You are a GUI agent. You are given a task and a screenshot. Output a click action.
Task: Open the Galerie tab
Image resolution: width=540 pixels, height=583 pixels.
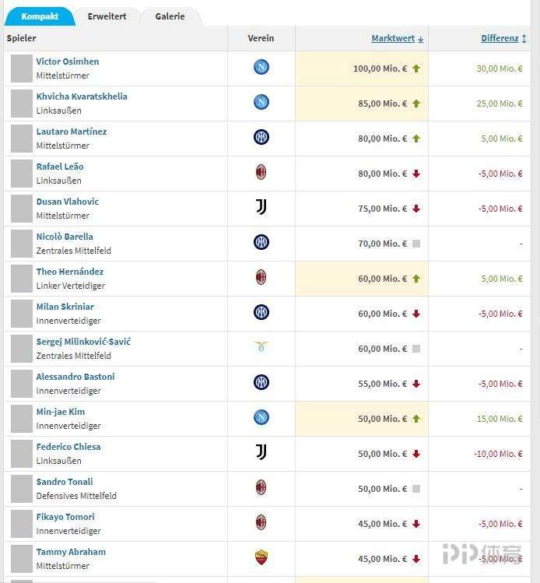click(x=170, y=16)
